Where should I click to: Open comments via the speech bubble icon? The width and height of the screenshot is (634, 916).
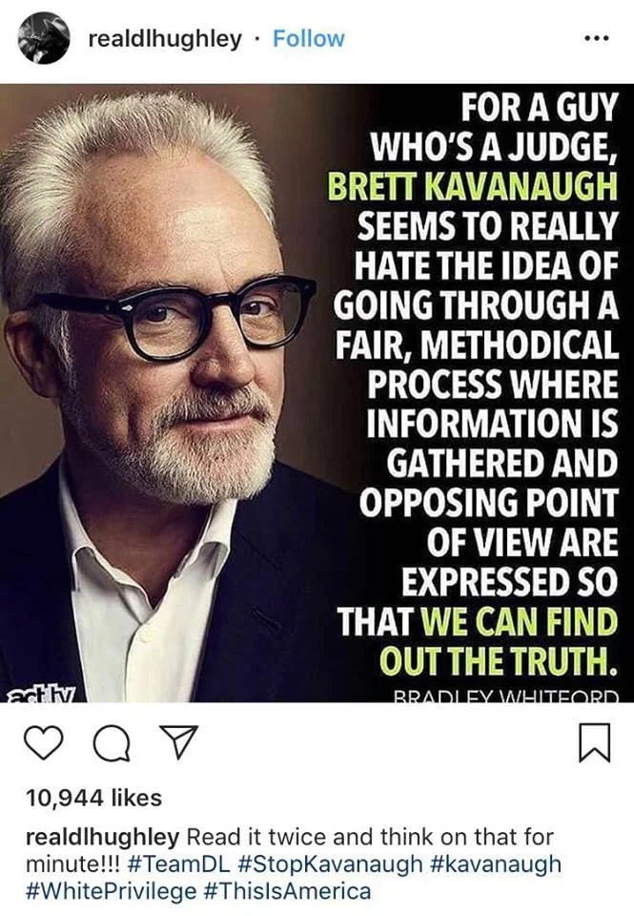tap(112, 743)
